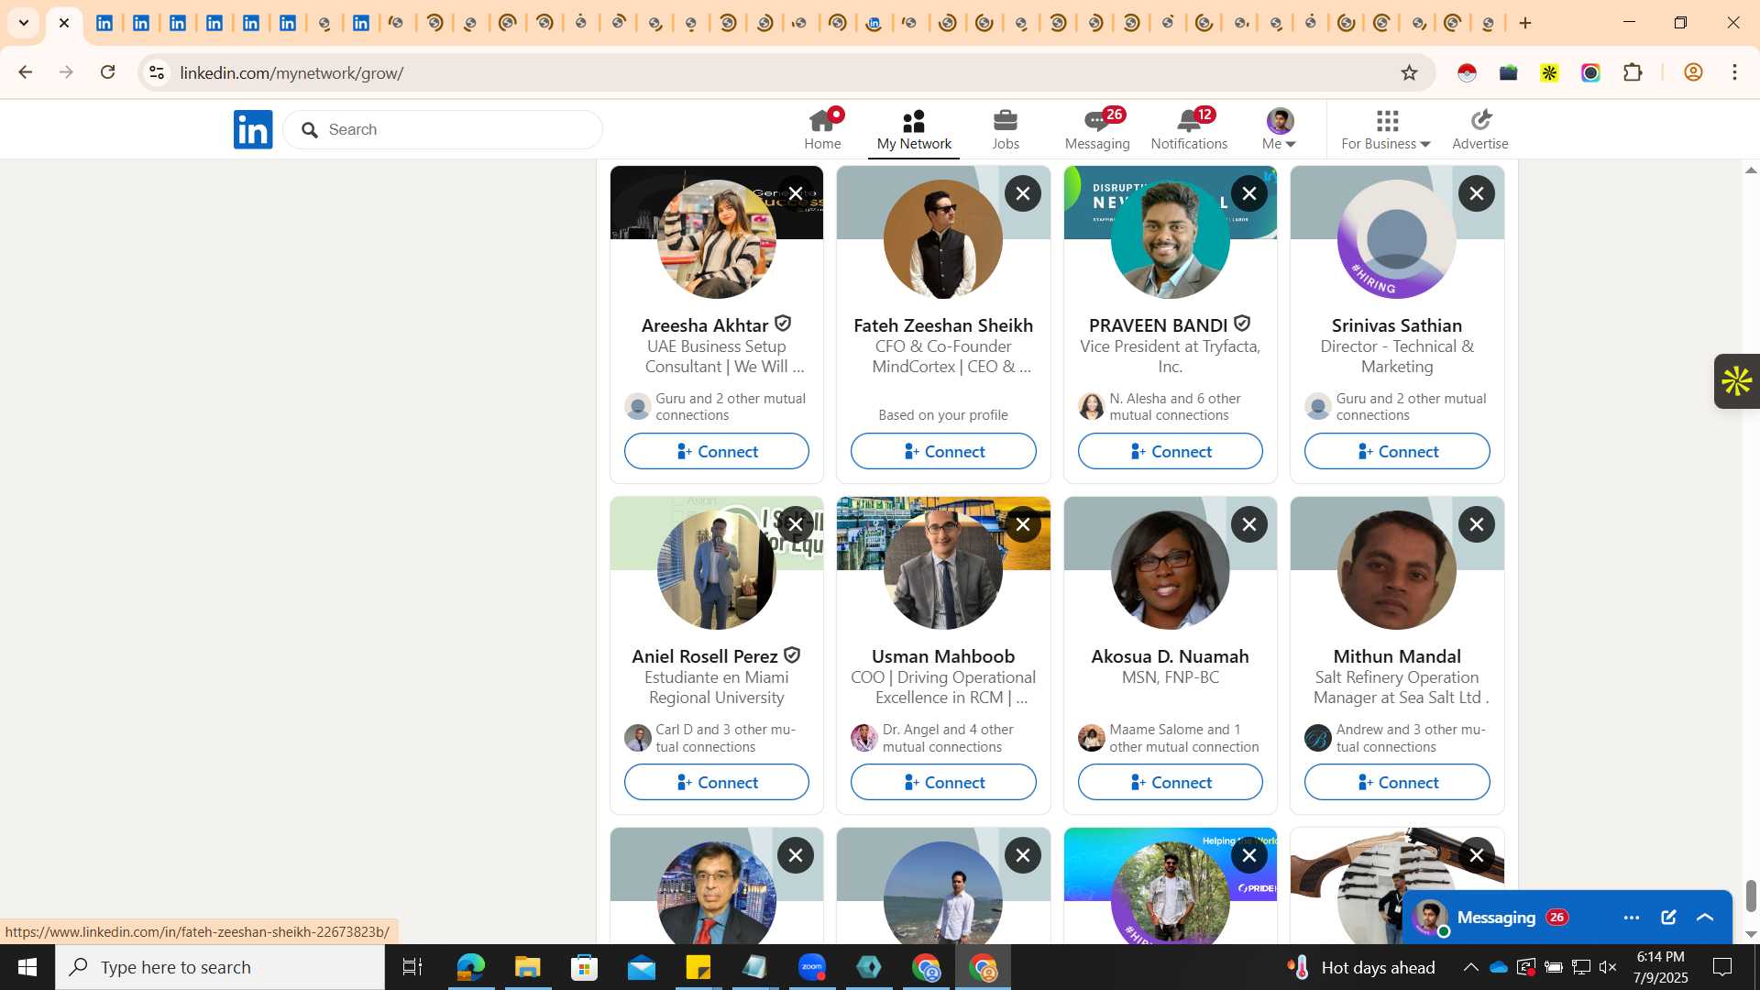Open the Advertise icon
Image resolution: width=1760 pixels, height=990 pixels.
[1480, 129]
